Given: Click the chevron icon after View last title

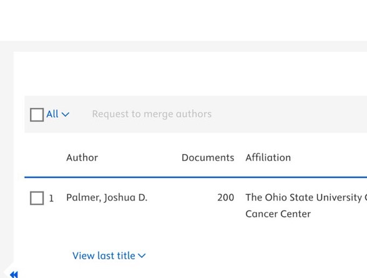Looking at the screenshot, I should pyautogui.click(x=142, y=256).
